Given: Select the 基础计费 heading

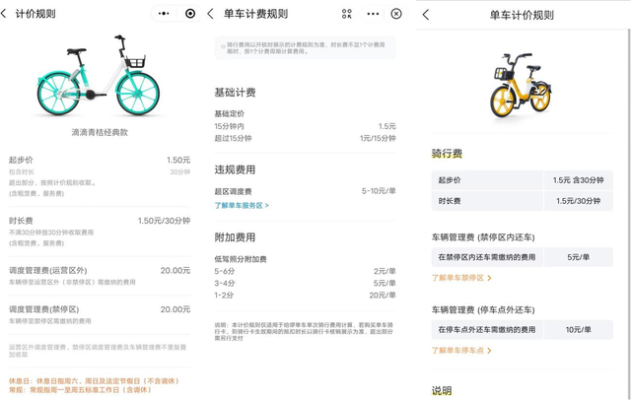Looking at the screenshot, I should tap(235, 93).
